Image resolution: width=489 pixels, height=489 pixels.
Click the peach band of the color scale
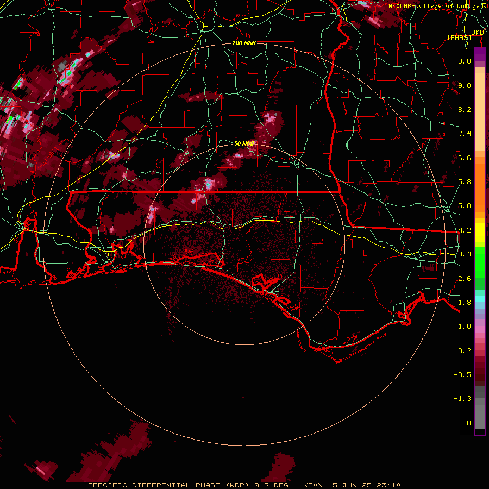(x=480, y=111)
